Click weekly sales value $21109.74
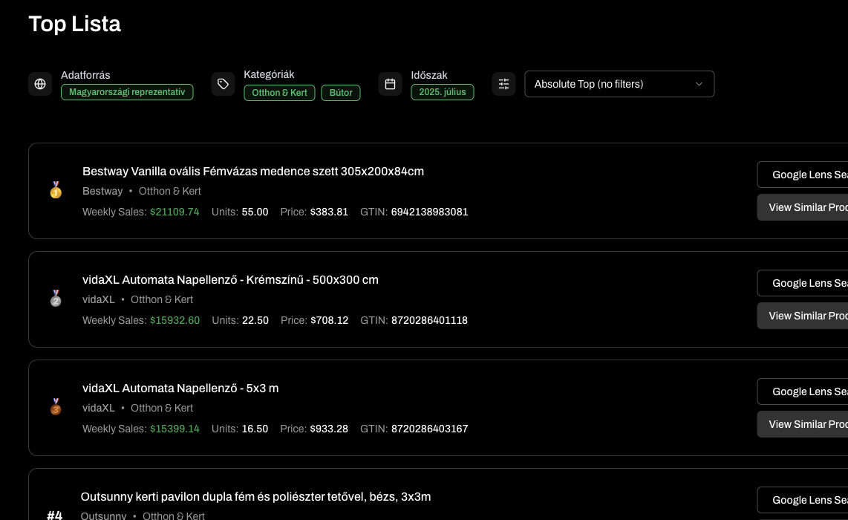Screen dimensions: 848x520 [175, 212]
